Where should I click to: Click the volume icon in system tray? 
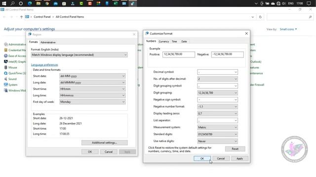click(284, 3)
